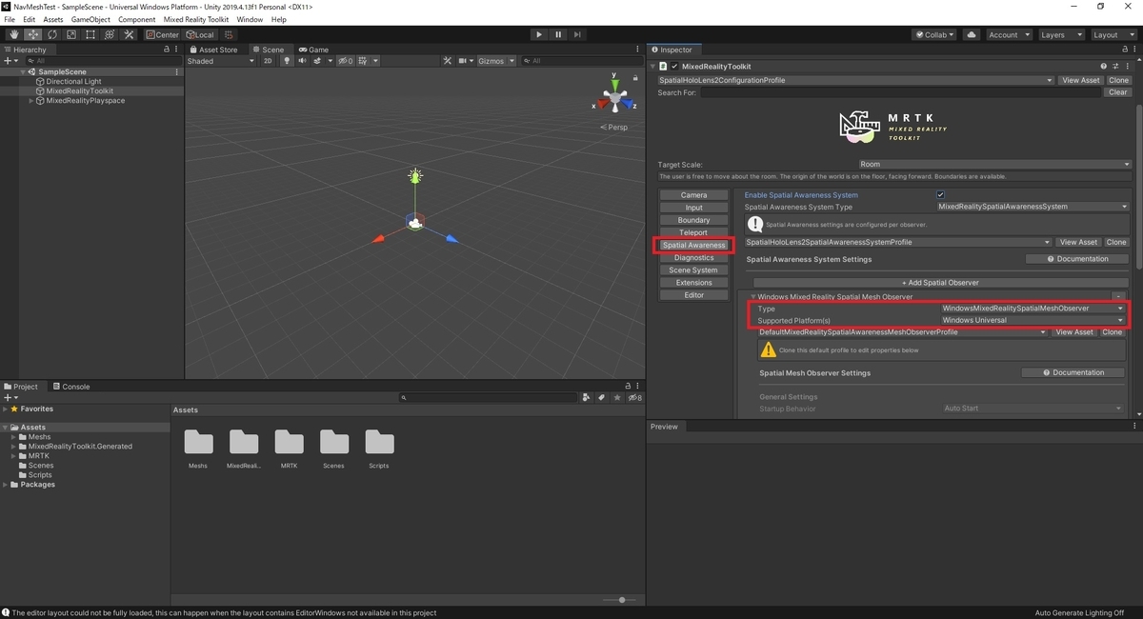The image size is (1143, 619).
Task: Switch to the Asset Store tab
Action: coord(213,50)
